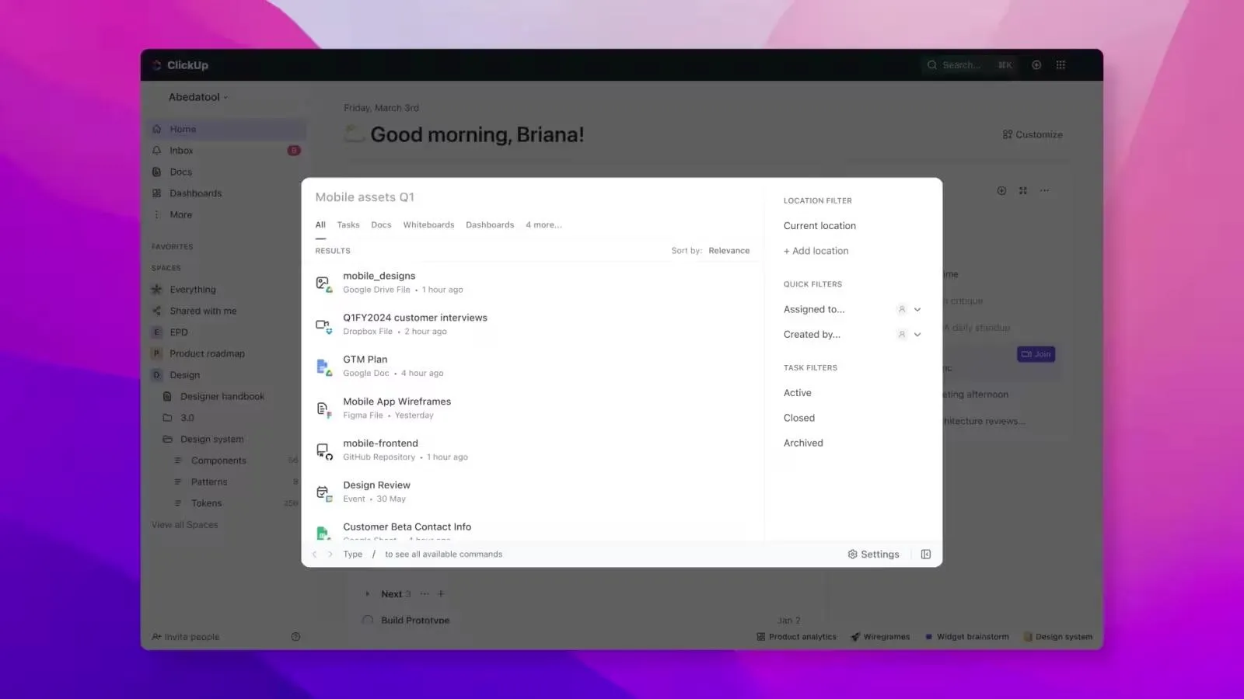Switch to the Whiteboards tab
The width and height of the screenshot is (1244, 699).
tap(428, 224)
